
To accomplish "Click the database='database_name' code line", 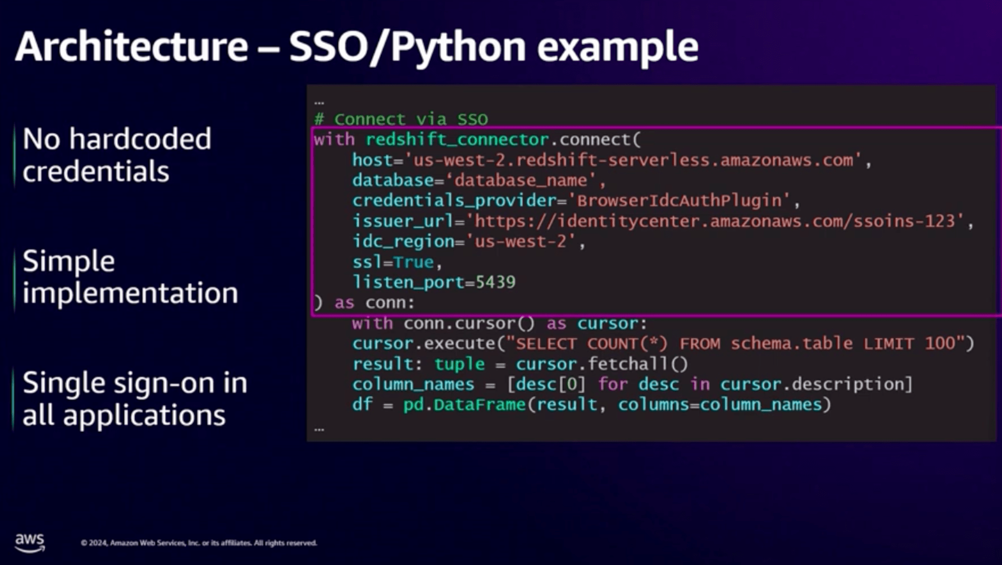I will tap(479, 180).
